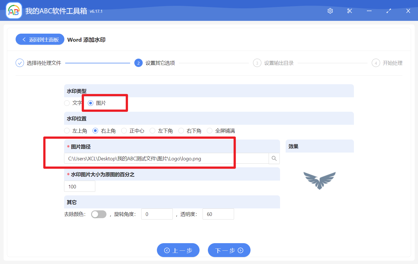Image resolution: width=418 pixels, height=264 pixels.
Task: Click the checkmark icon on step 1
Action: pyautogui.click(x=20, y=63)
